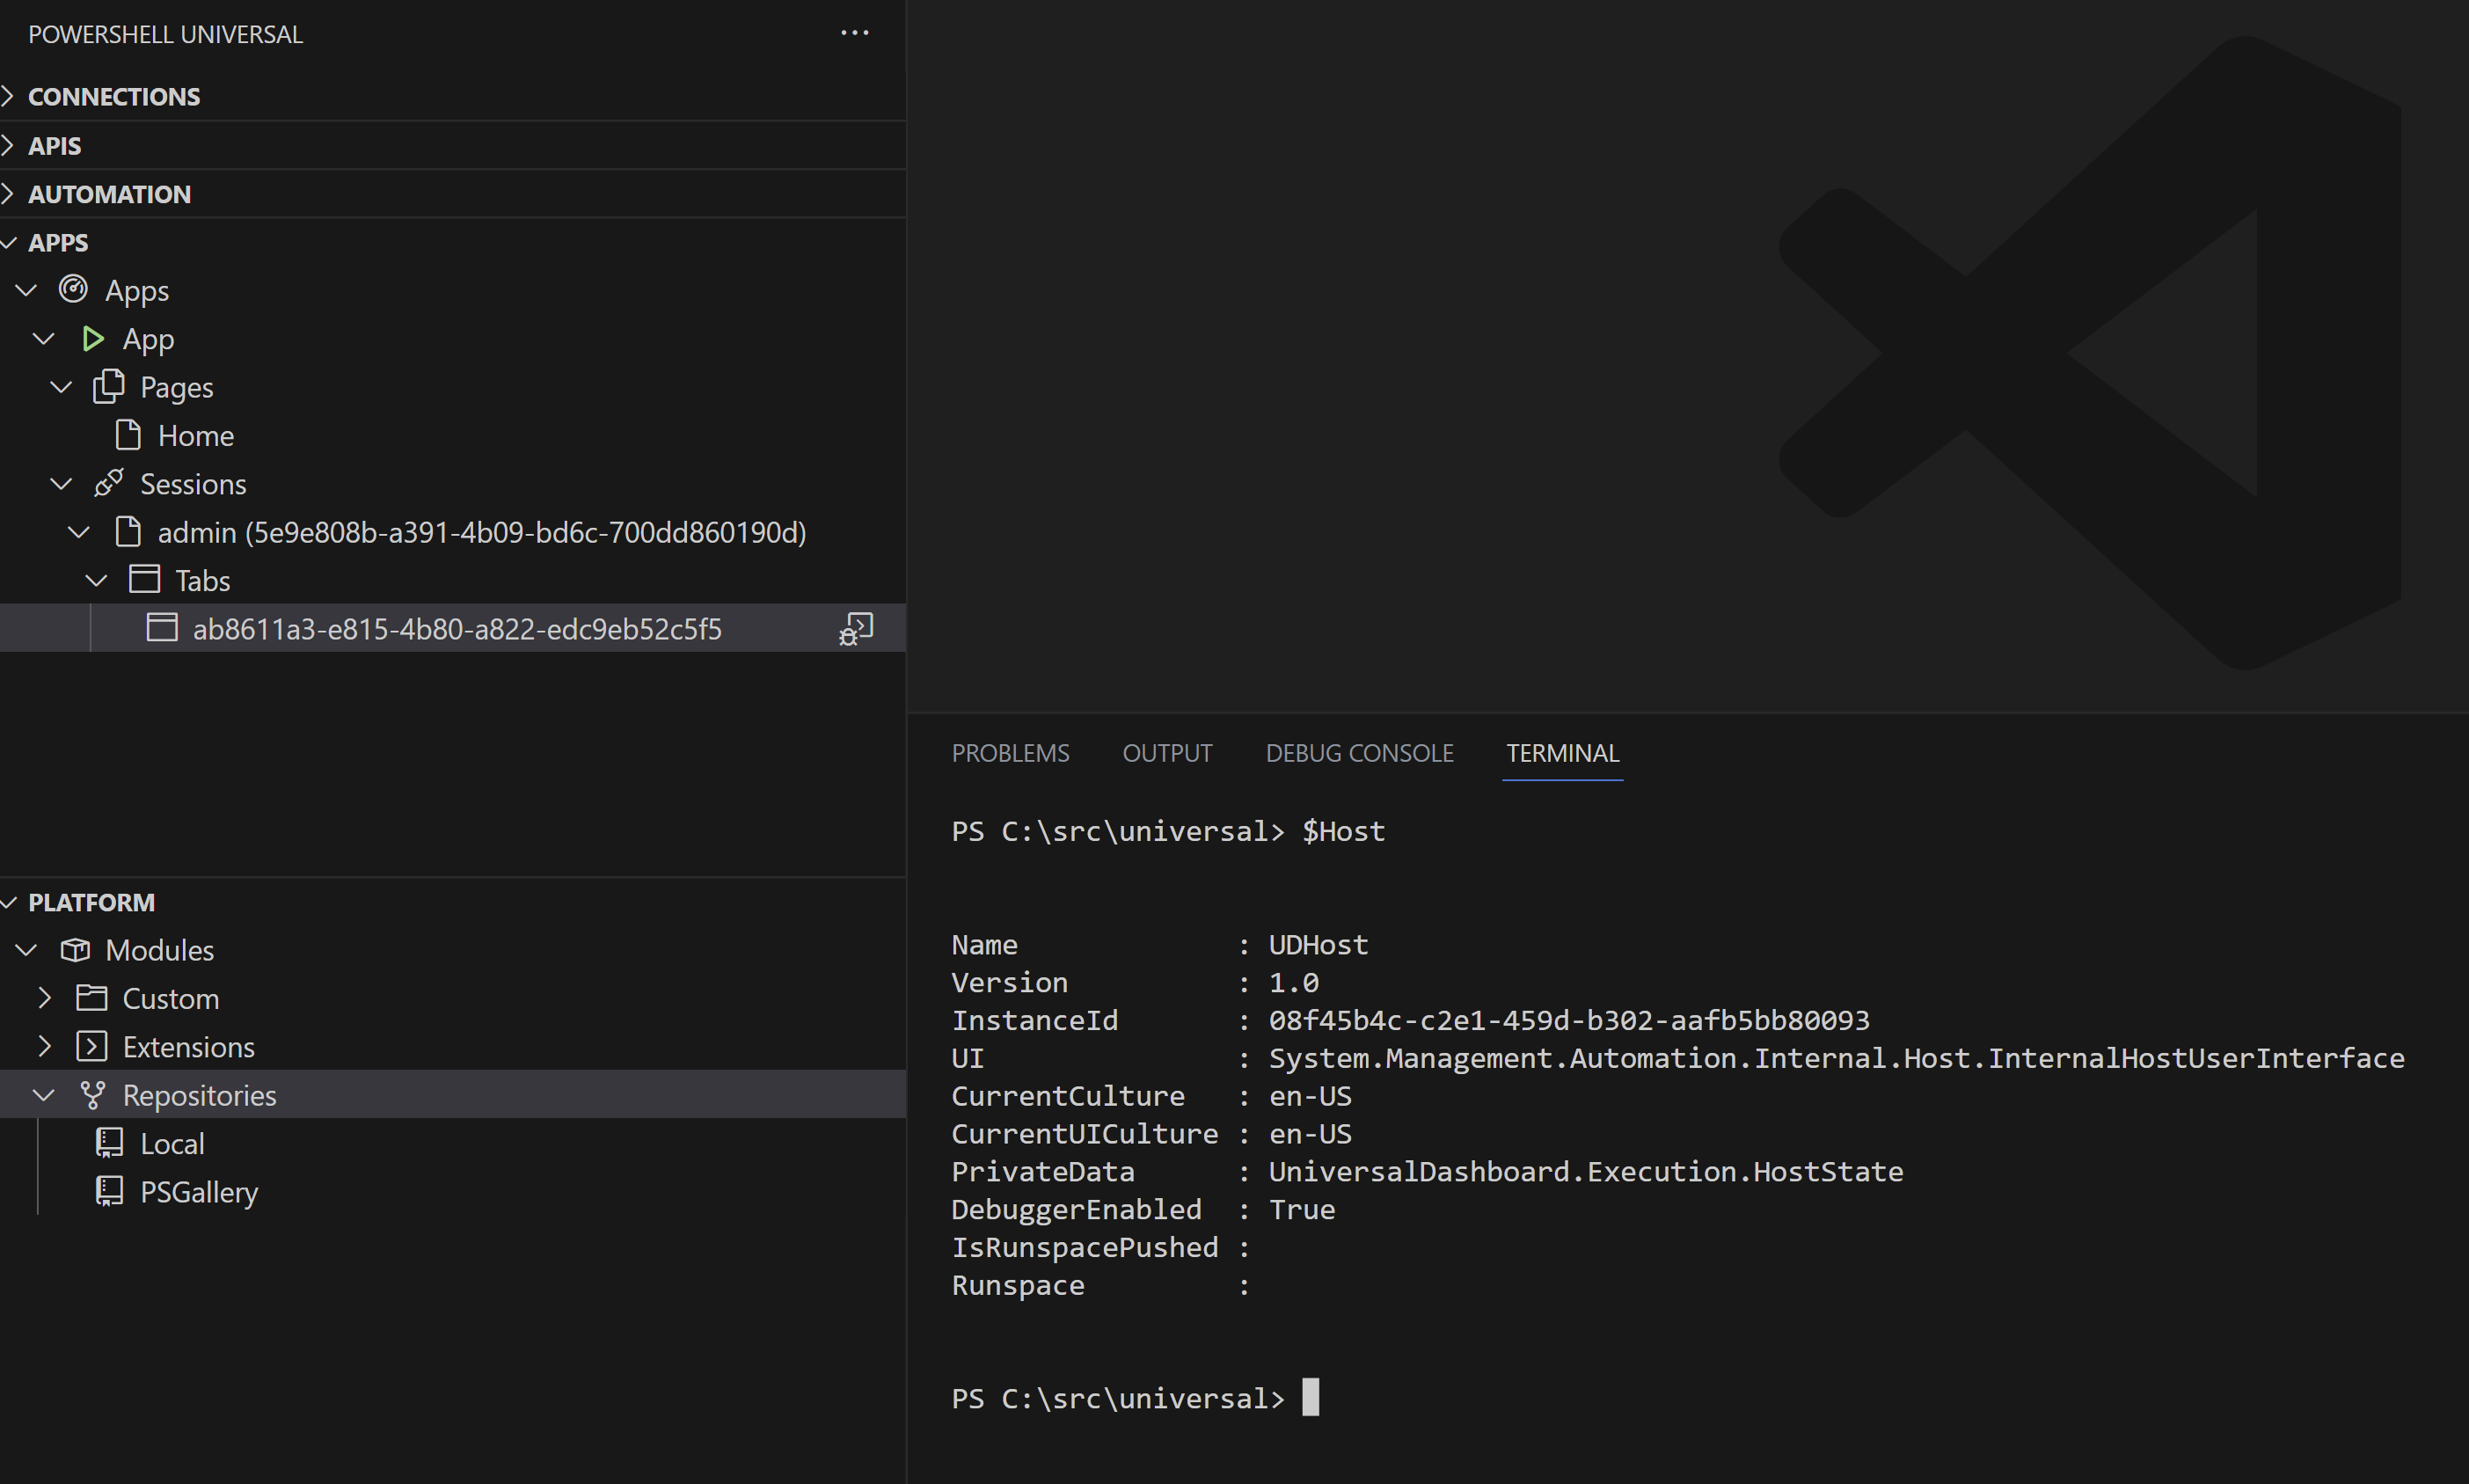This screenshot has height=1484, width=2469.
Task: Click the Apps dashboard gauge icon
Action: point(73,290)
